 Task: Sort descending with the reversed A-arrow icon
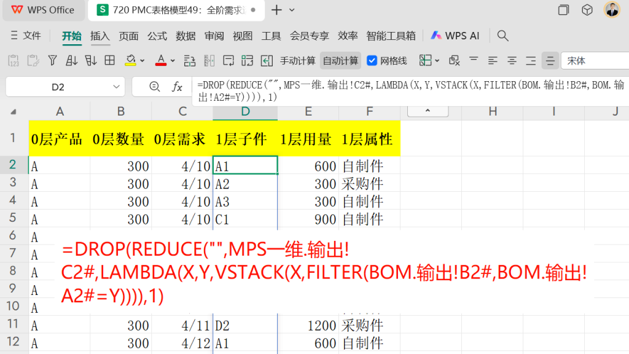coord(91,61)
